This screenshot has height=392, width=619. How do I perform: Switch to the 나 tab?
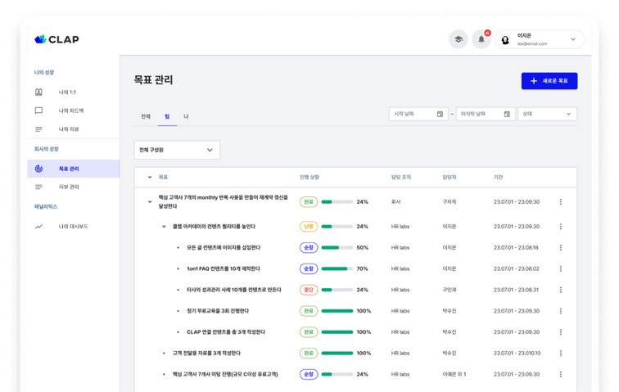pyautogui.click(x=186, y=116)
